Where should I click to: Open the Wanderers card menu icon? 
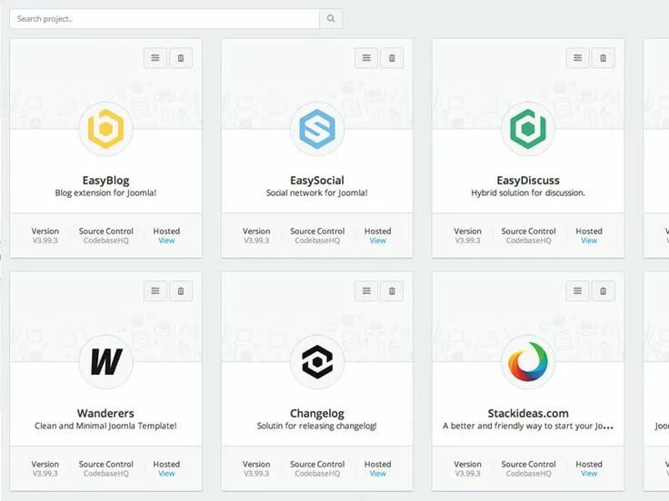point(155,291)
